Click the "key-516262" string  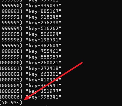pos(44,29)
